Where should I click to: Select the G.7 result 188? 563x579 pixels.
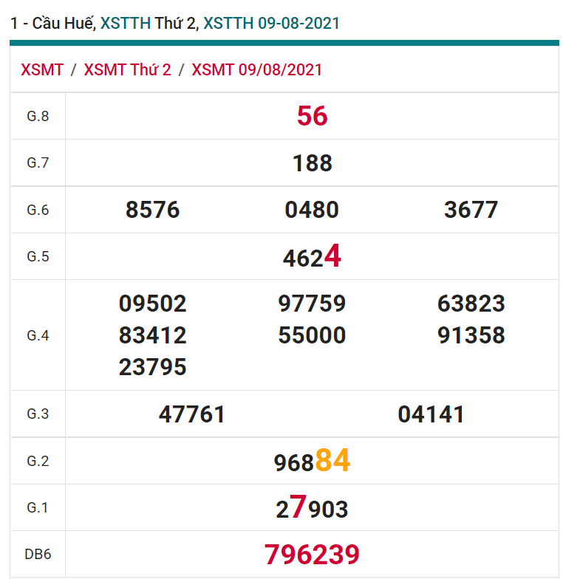(312, 163)
